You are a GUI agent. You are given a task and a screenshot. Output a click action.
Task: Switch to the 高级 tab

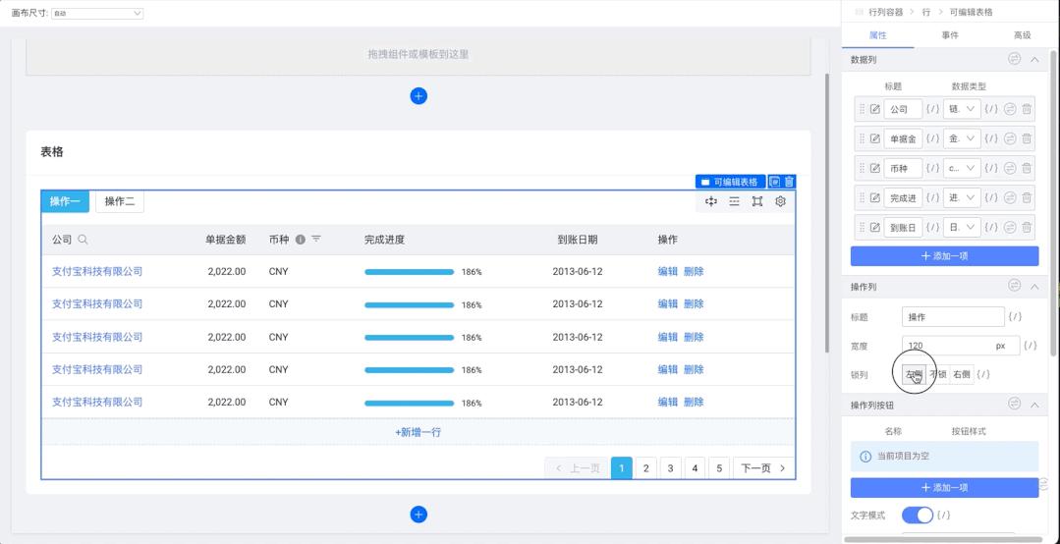(x=1022, y=35)
